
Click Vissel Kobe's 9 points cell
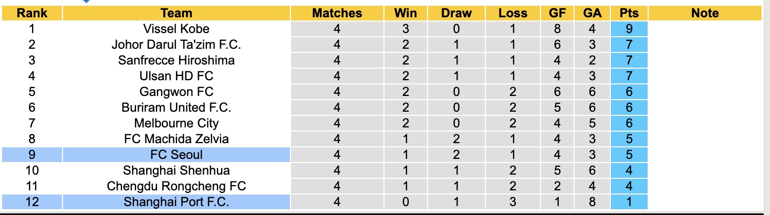629,29
